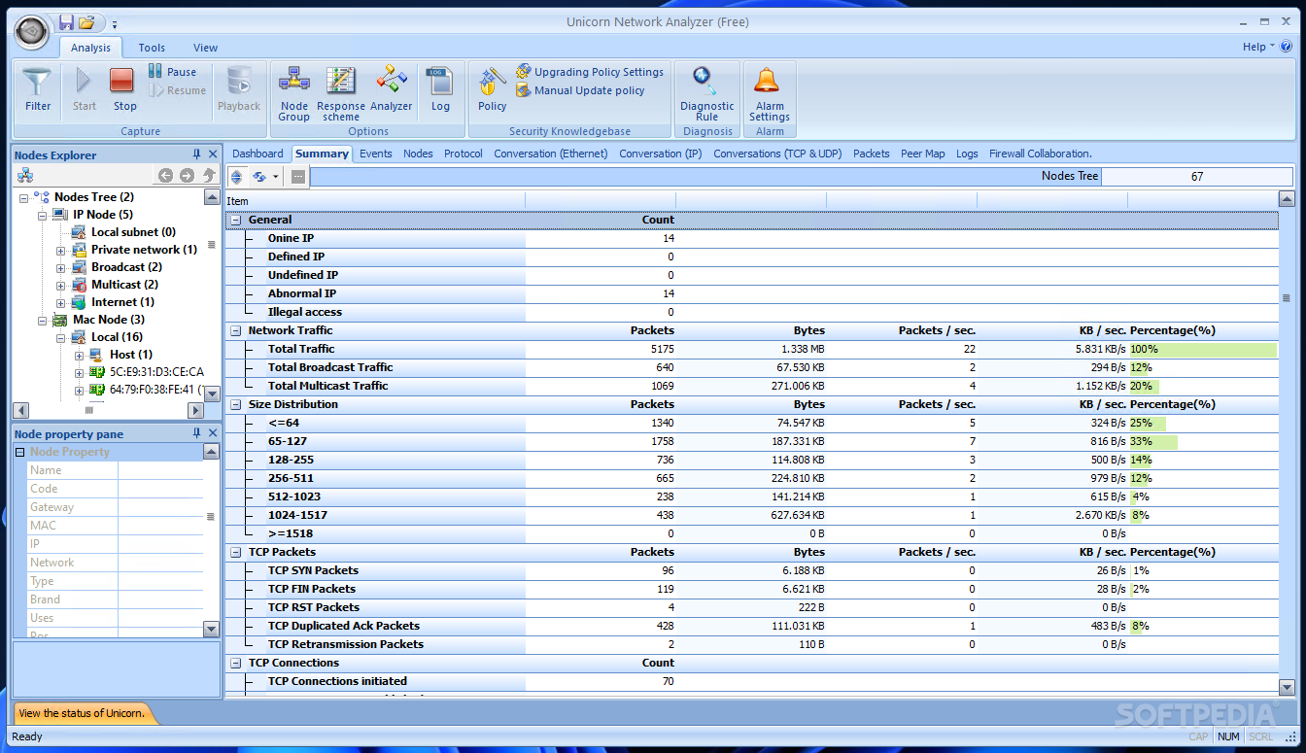Collapse the TCP Packets section
Viewport: 1306px width, 753px height.
235,552
